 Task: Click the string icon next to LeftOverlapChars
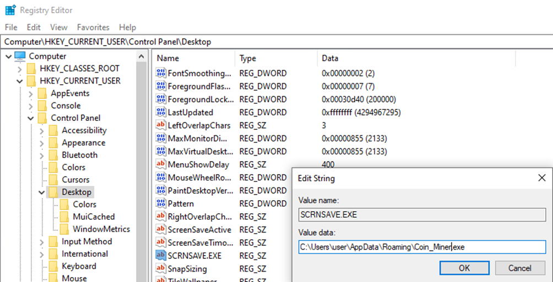pyautogui.click(x=161, y=125)
